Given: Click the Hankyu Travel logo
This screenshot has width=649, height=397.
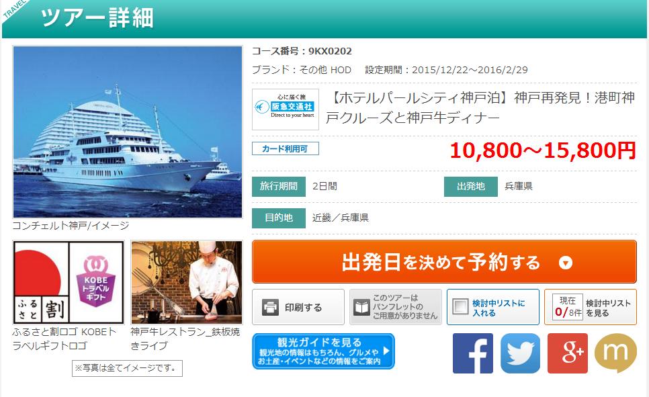Looking at the screenshot, I should [x=286, y=109].
